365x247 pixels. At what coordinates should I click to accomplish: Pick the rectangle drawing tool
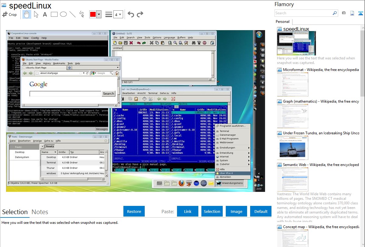54,14
